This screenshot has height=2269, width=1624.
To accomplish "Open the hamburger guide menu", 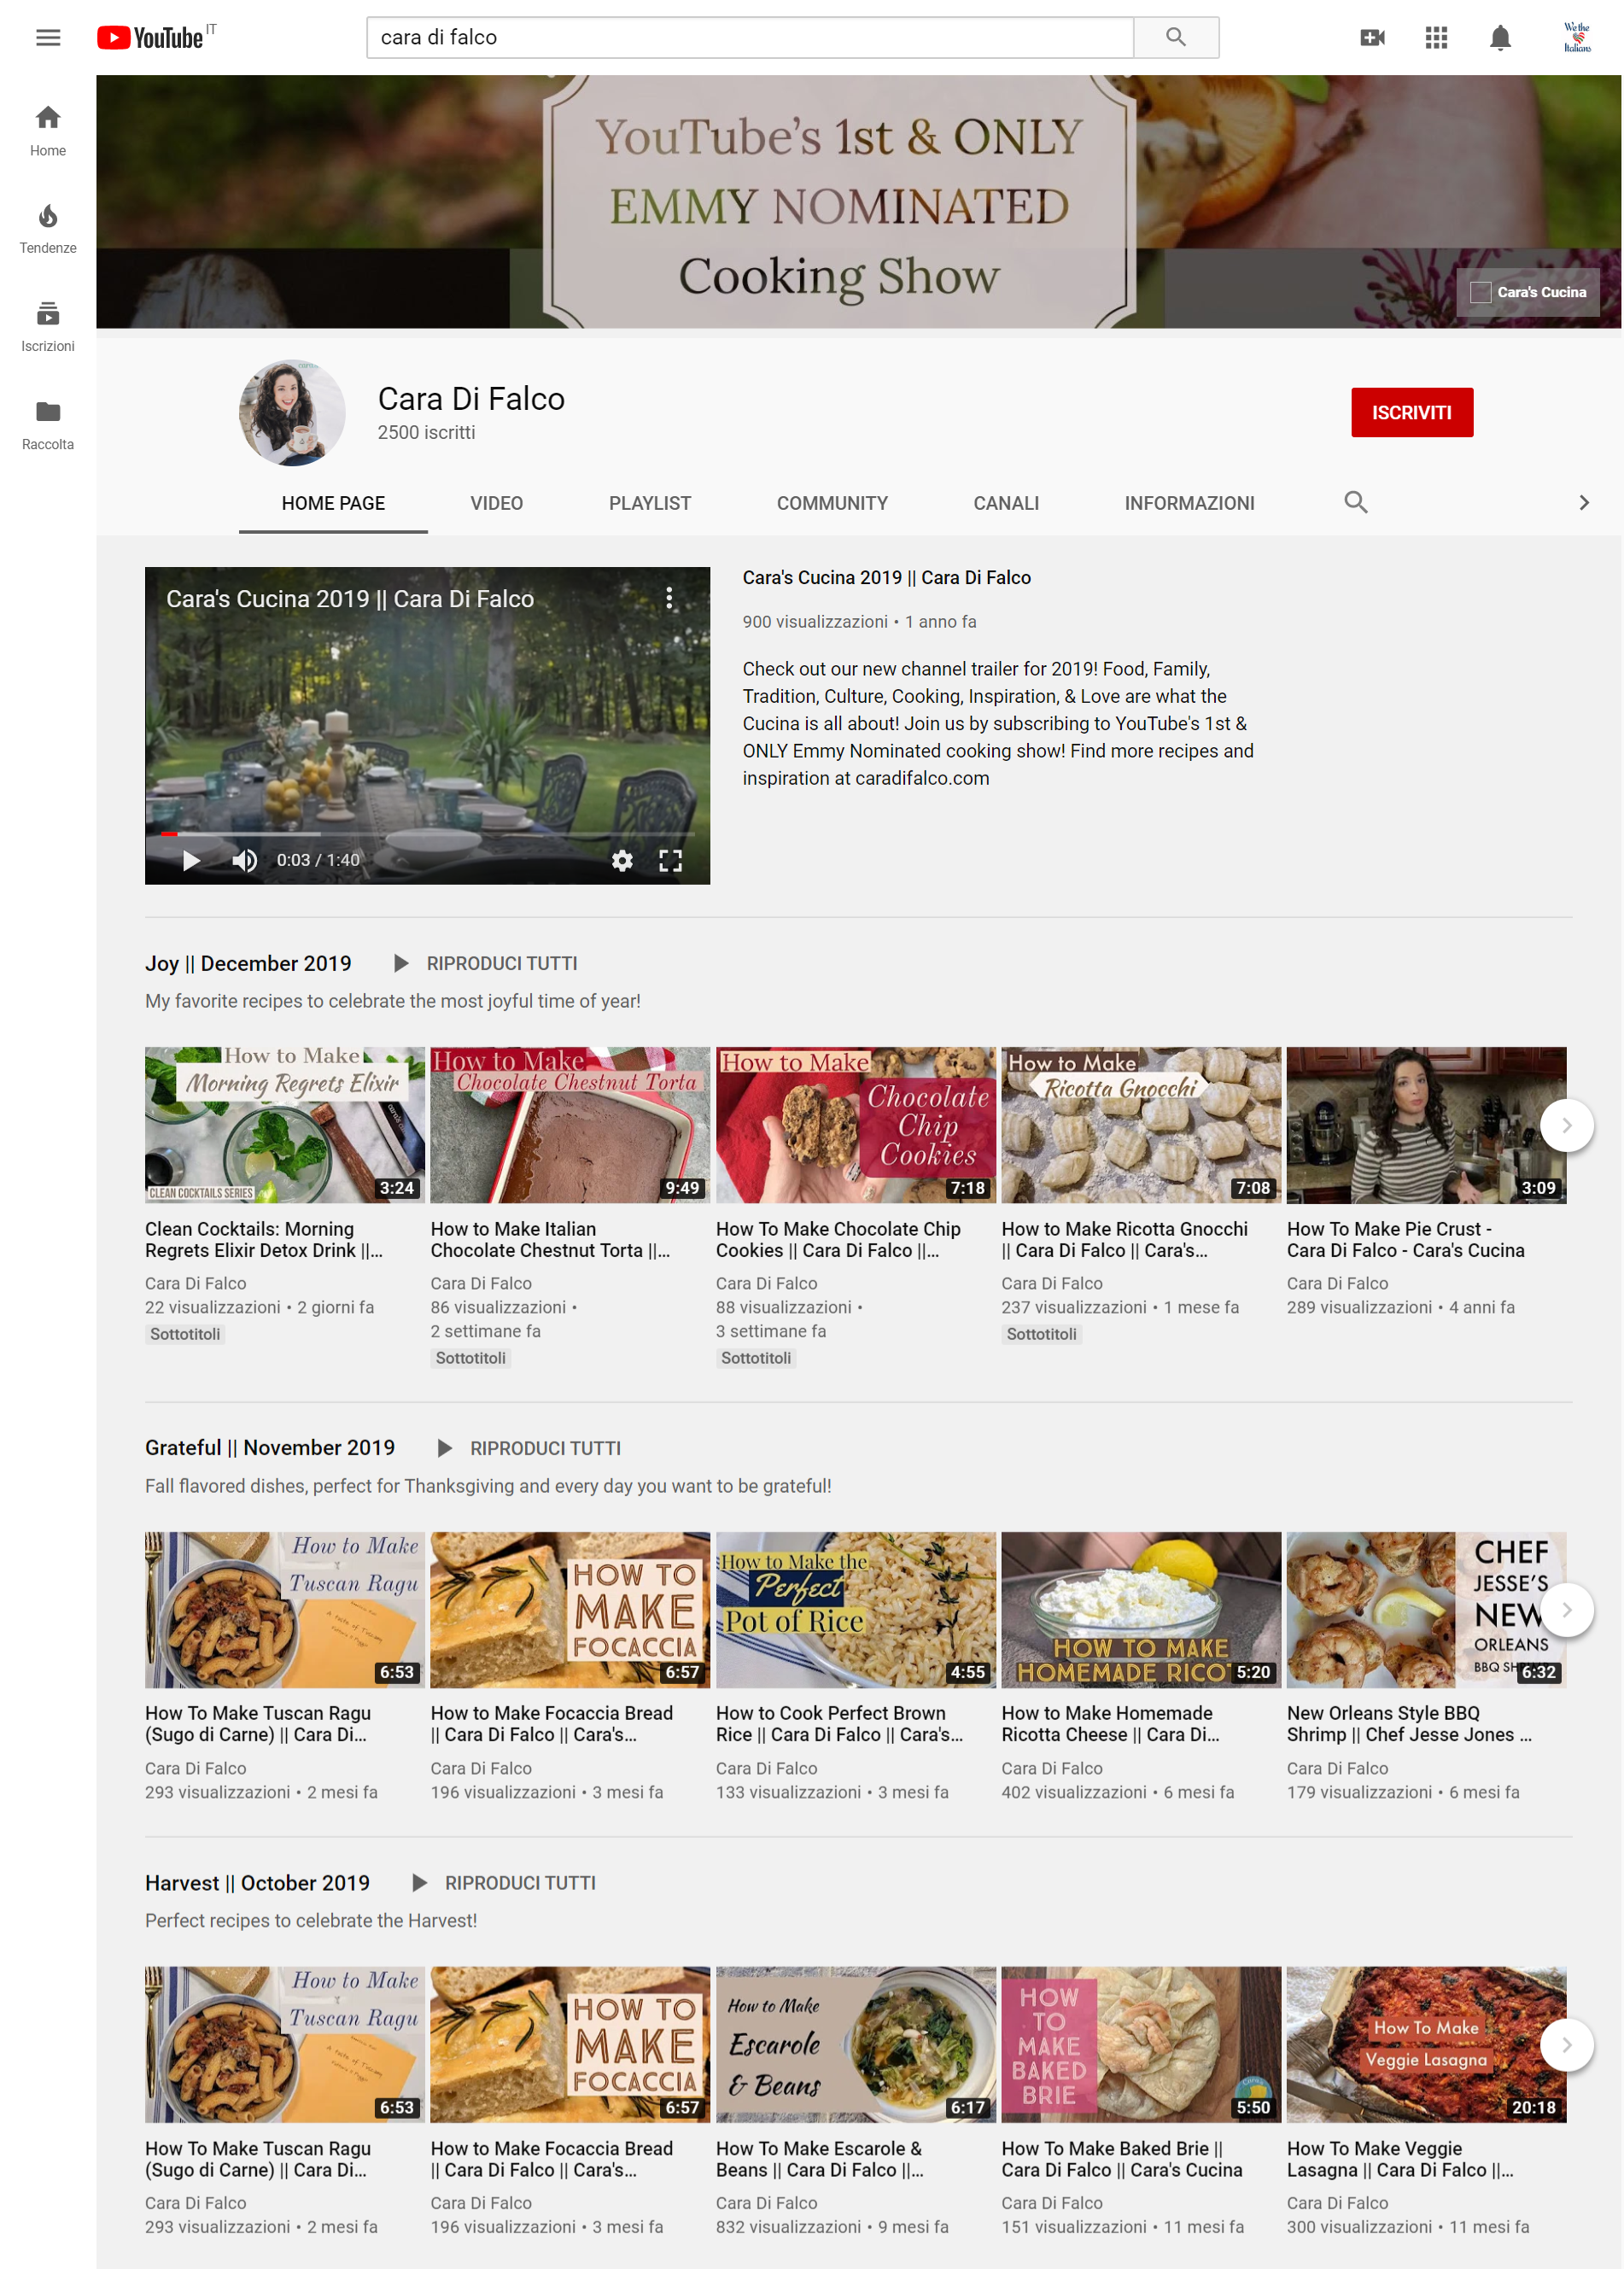I will click(x=48, y=38).
